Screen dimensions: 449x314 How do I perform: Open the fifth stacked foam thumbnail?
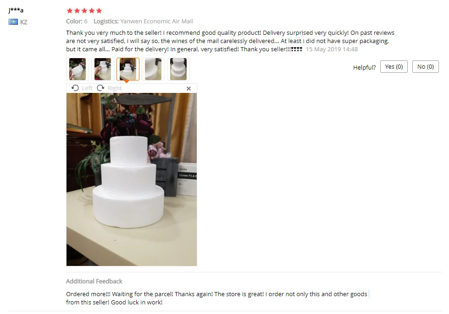point(178,69)
